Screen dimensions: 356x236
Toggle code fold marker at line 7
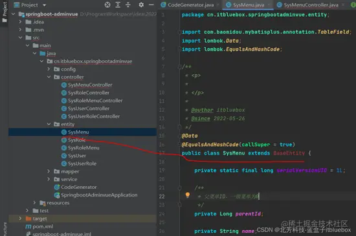pos(179,67)
